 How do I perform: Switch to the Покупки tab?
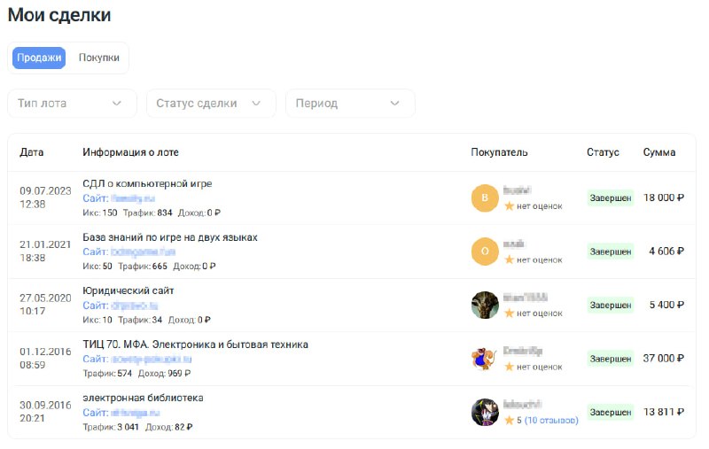click(x=99, y=58)
